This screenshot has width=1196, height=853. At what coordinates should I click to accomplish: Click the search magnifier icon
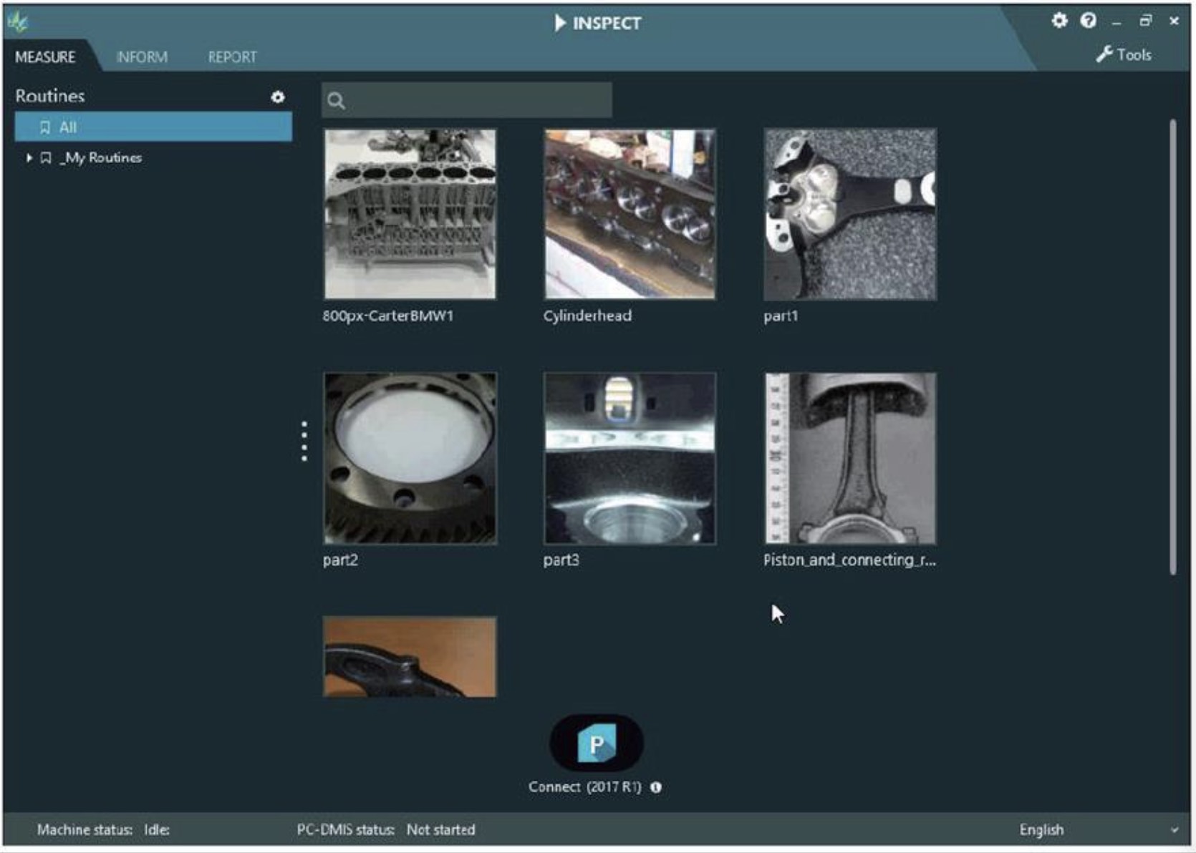(x=336, y=101)
